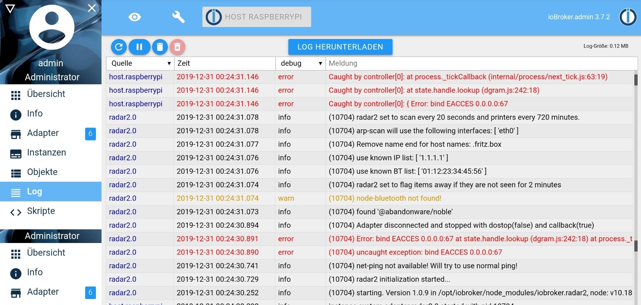Image resolution: width=641 pixels, height=305 pixels.
Task: Click the 'admin' user name under the avatar
Action: pos(51,63)
